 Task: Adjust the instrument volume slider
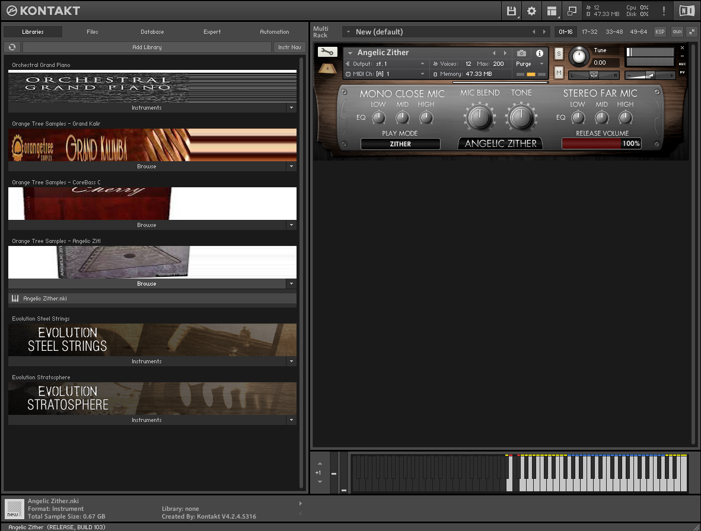(649, 75)
